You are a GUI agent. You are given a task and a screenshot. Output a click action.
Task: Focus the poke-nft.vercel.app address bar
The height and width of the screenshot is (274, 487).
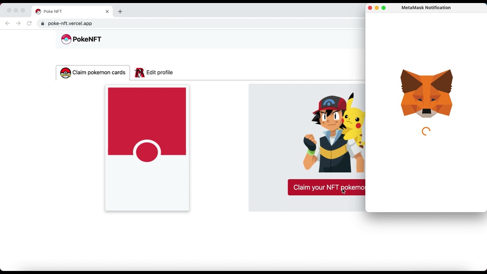[x=202, y=23]
